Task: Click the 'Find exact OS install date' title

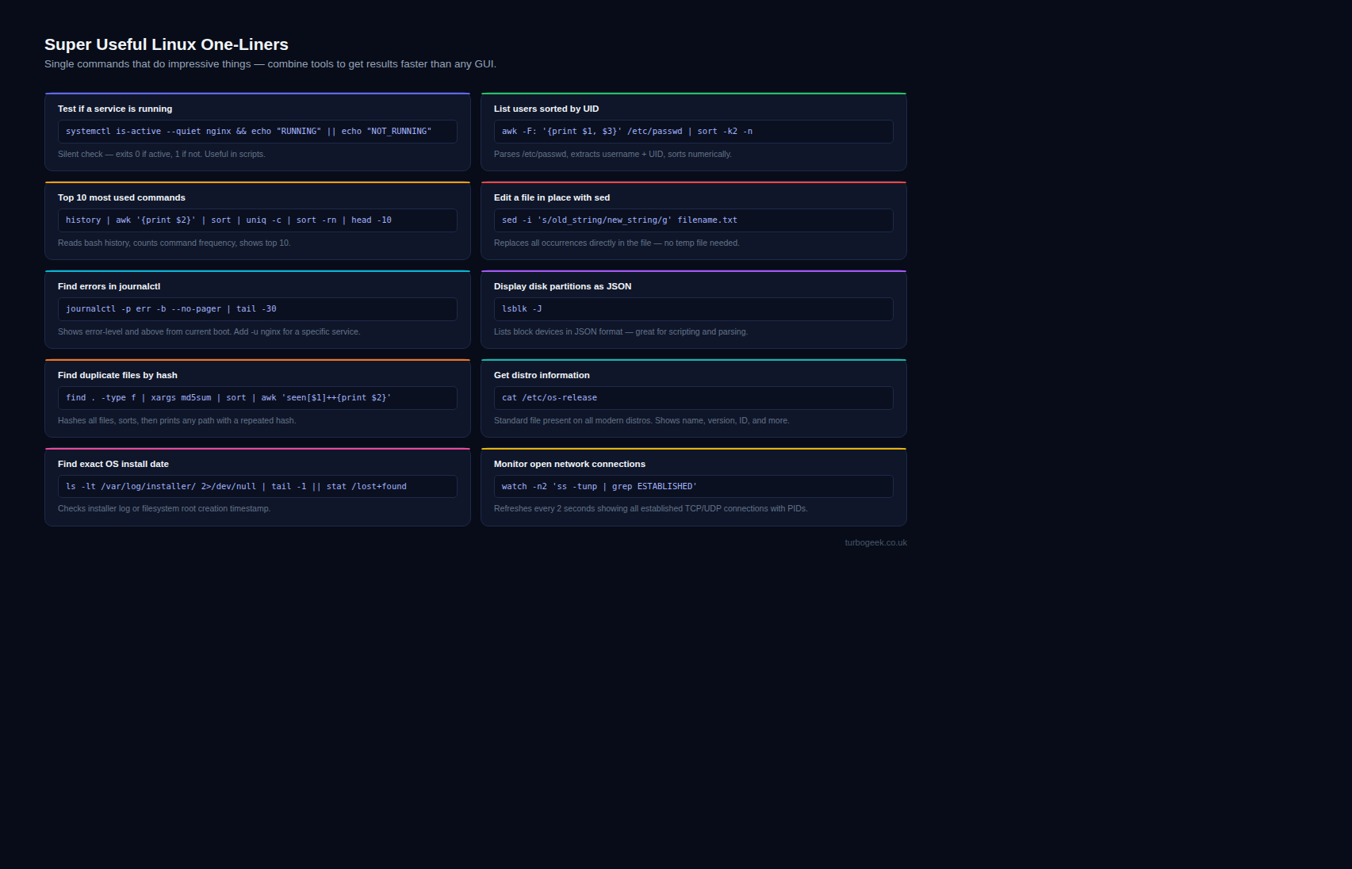Action: (113, 465)
